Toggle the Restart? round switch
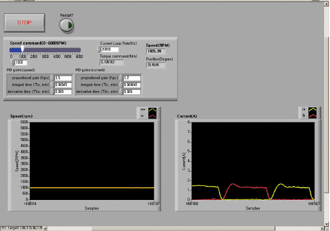Image resolution: width=330 pixels, height=231 pixels. 66,25
